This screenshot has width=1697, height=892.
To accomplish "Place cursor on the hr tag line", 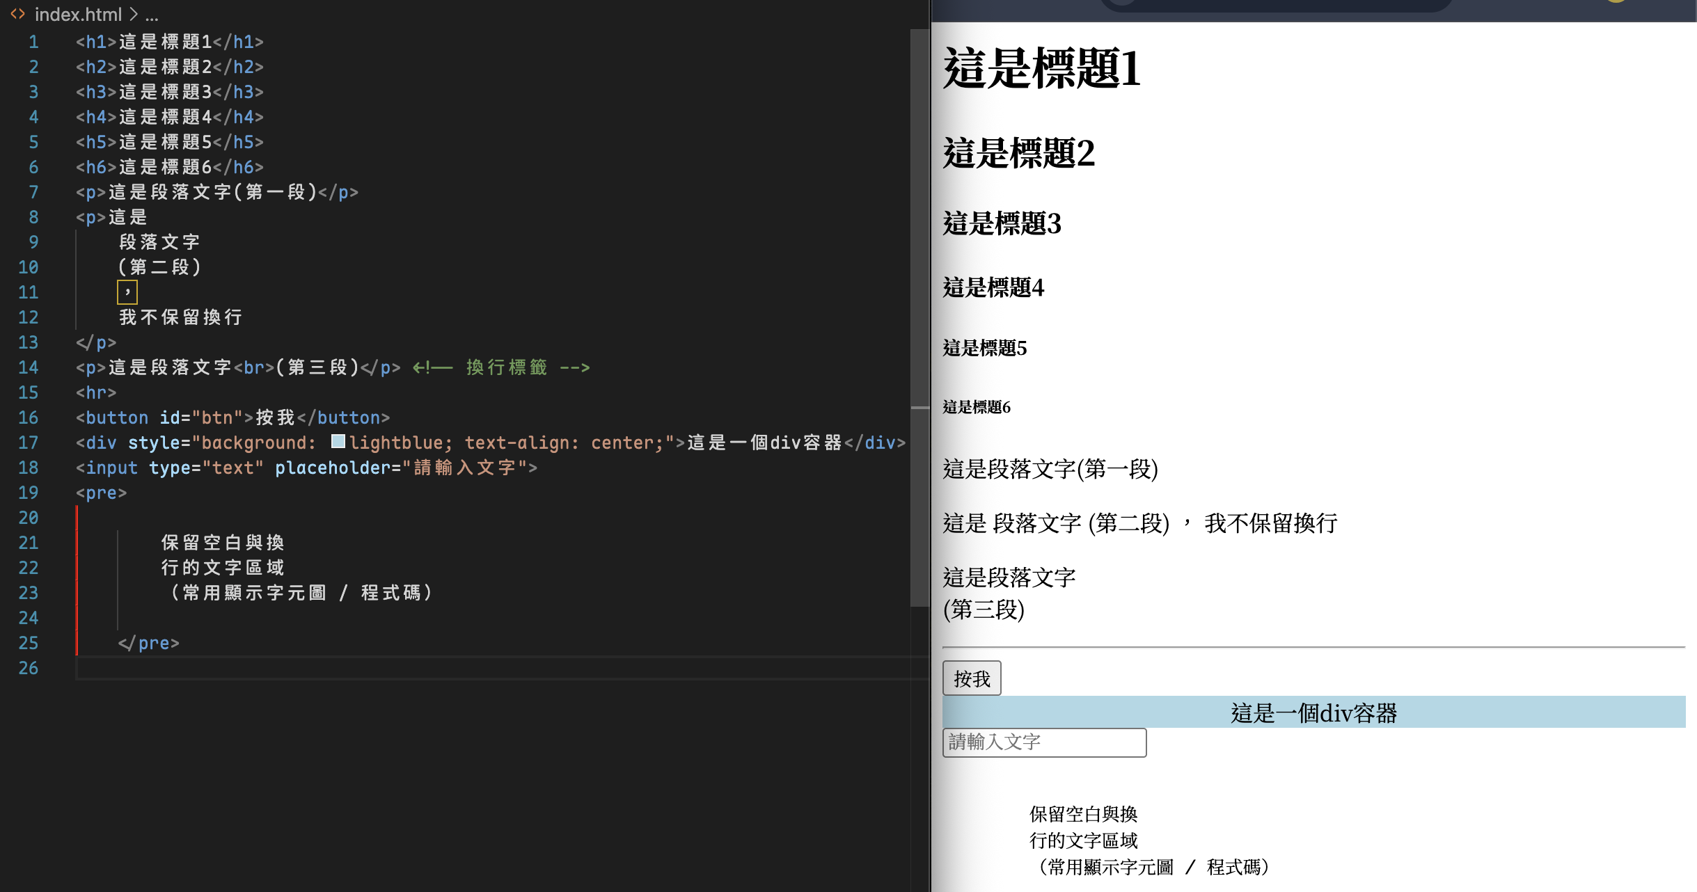I will tap(96, 392).
